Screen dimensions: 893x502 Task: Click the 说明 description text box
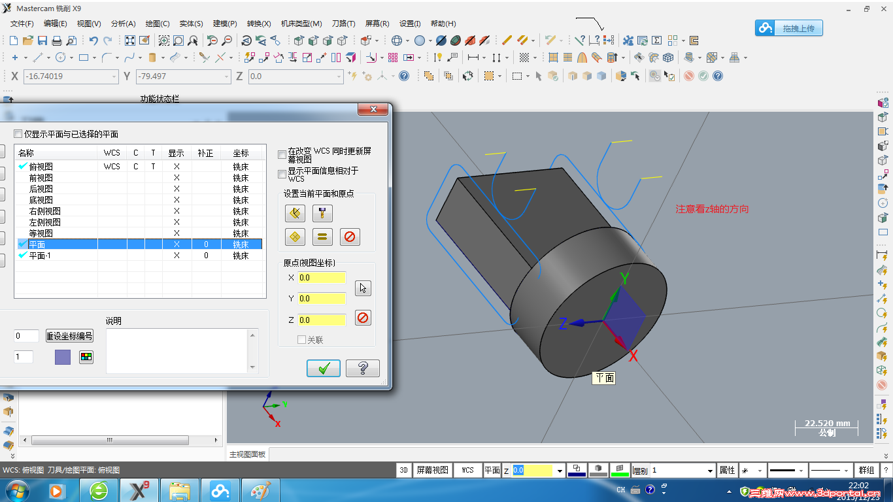[x=182, y=350]
